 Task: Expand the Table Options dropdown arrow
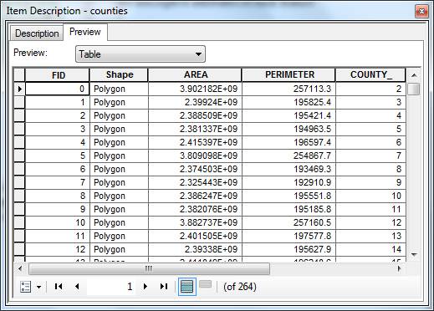pyautogui.click(x=38, y=287)
